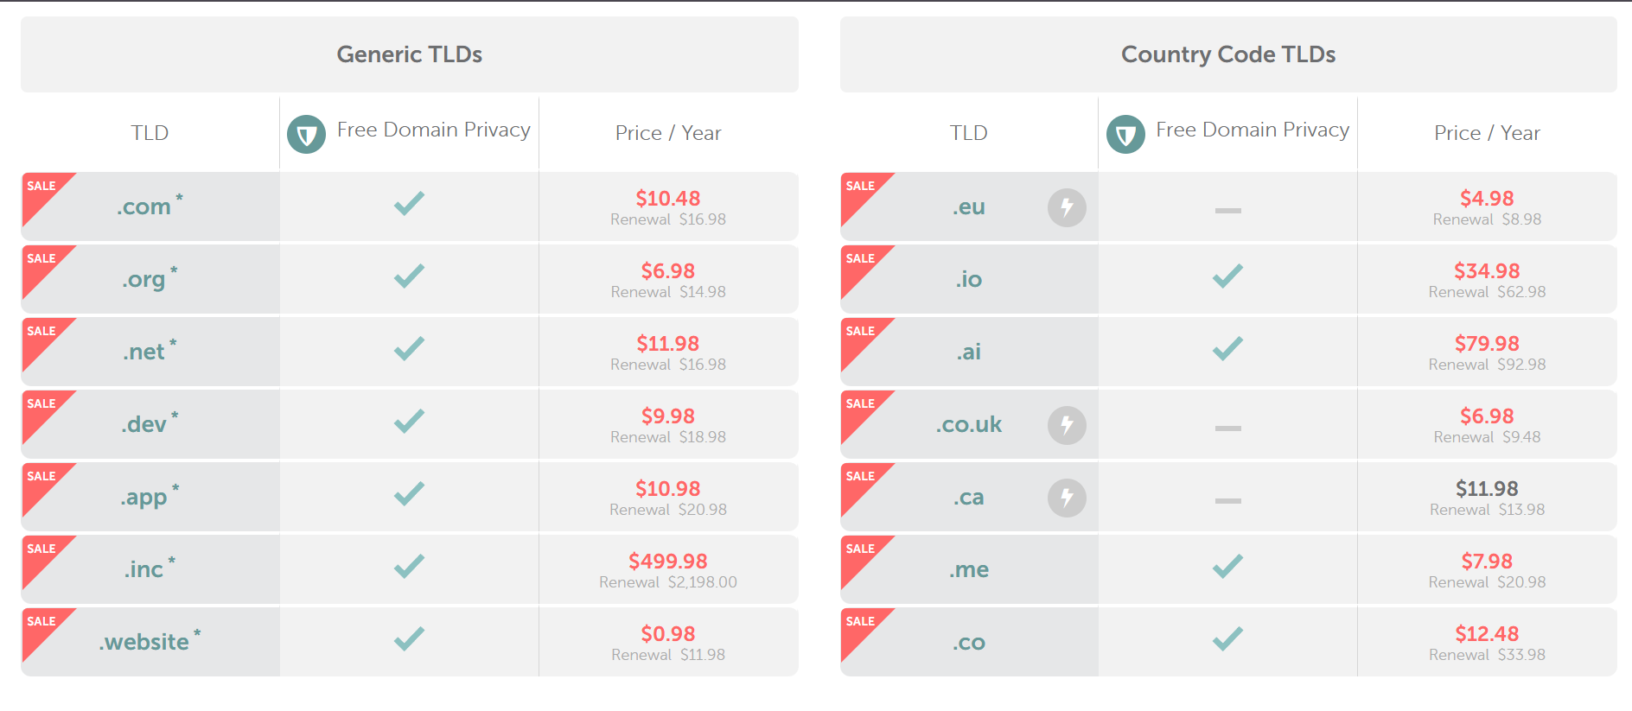Open the .dev domain link

point(144,425)
